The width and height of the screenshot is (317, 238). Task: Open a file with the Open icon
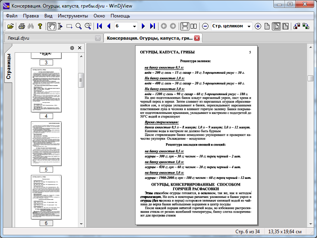(10, 25)
